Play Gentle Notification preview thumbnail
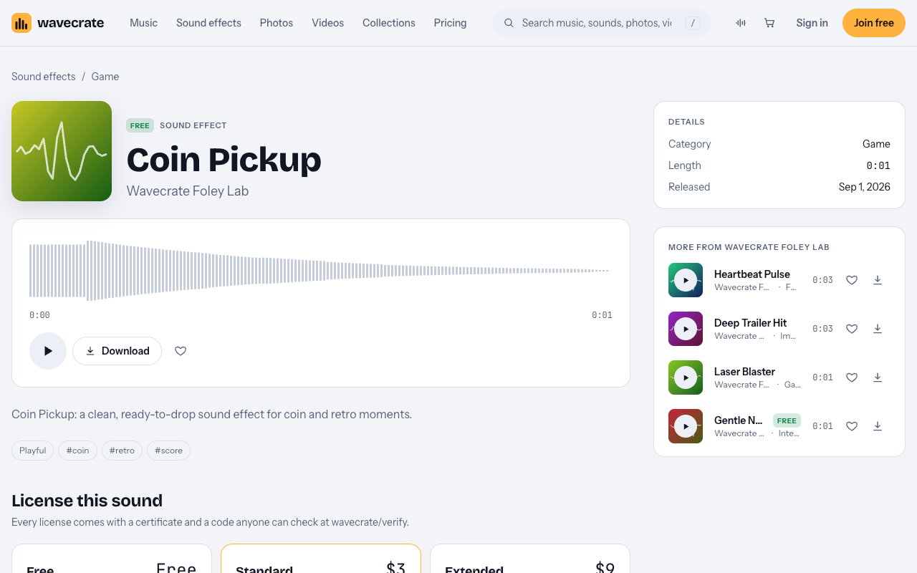The height and width of the screenshot is (573, 917). coord(686,426)
